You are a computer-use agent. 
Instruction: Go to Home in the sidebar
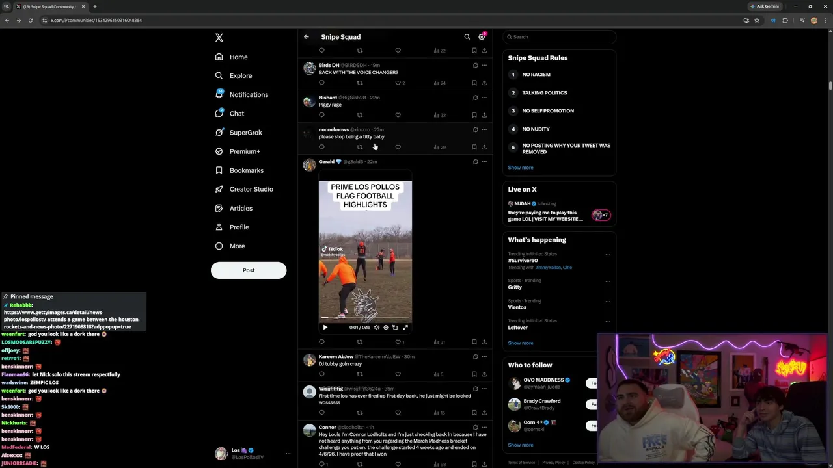232,57
